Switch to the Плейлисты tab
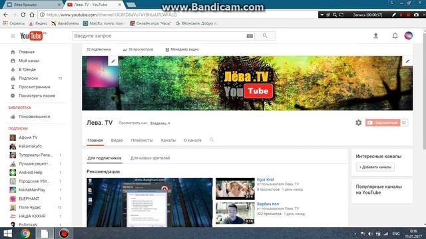Viewport: 426px width, 239px height. [x=142, y=140]
